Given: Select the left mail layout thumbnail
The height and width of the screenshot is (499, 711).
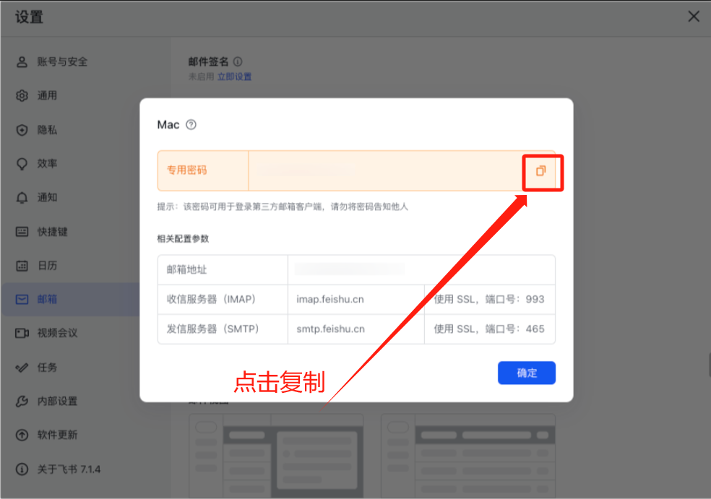Looking at the screenshot, I should tap(276, 456).
